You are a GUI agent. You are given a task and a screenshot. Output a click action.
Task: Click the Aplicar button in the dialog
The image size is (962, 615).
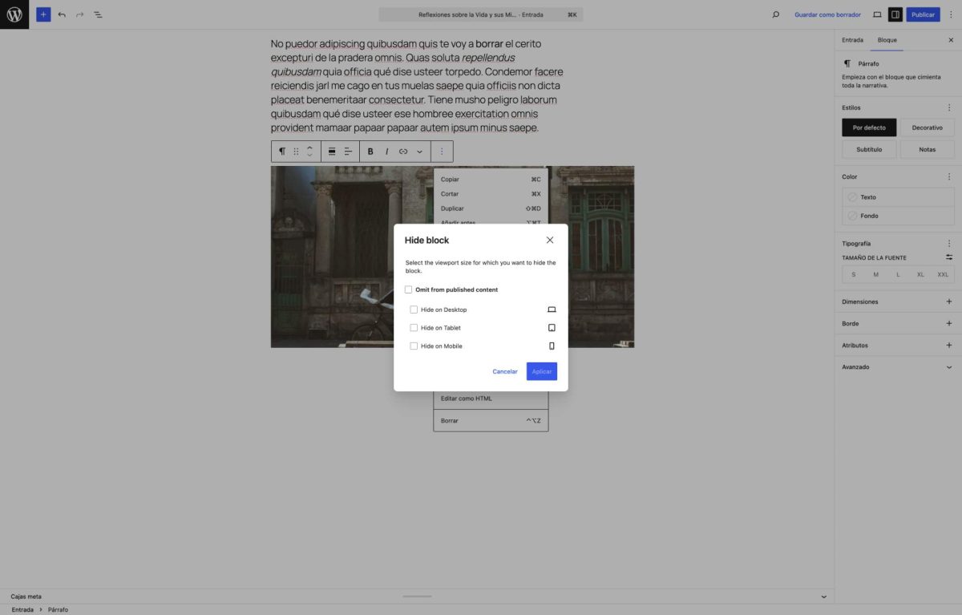tap(541, 370)
